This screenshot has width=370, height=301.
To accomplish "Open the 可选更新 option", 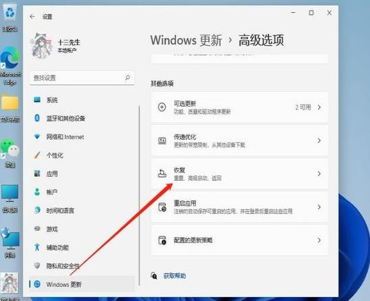I will [240, 107].
